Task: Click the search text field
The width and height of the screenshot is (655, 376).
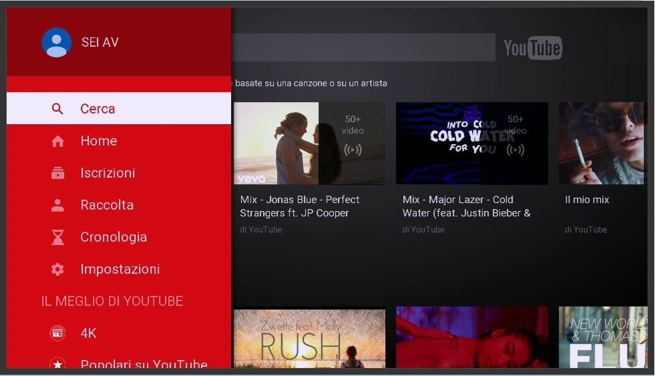Action: (x=363, y=47)
